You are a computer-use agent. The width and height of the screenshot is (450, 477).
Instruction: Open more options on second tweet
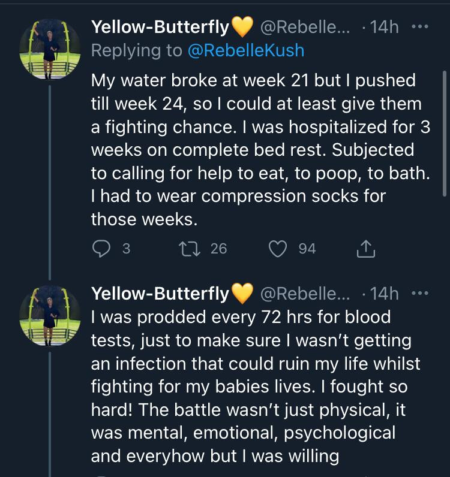click(419, 294)
